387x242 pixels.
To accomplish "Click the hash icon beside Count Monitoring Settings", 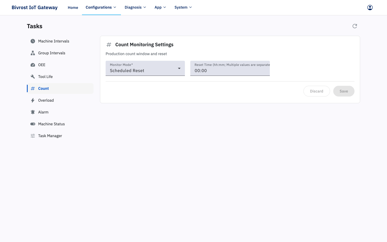I will pos(109,45).
